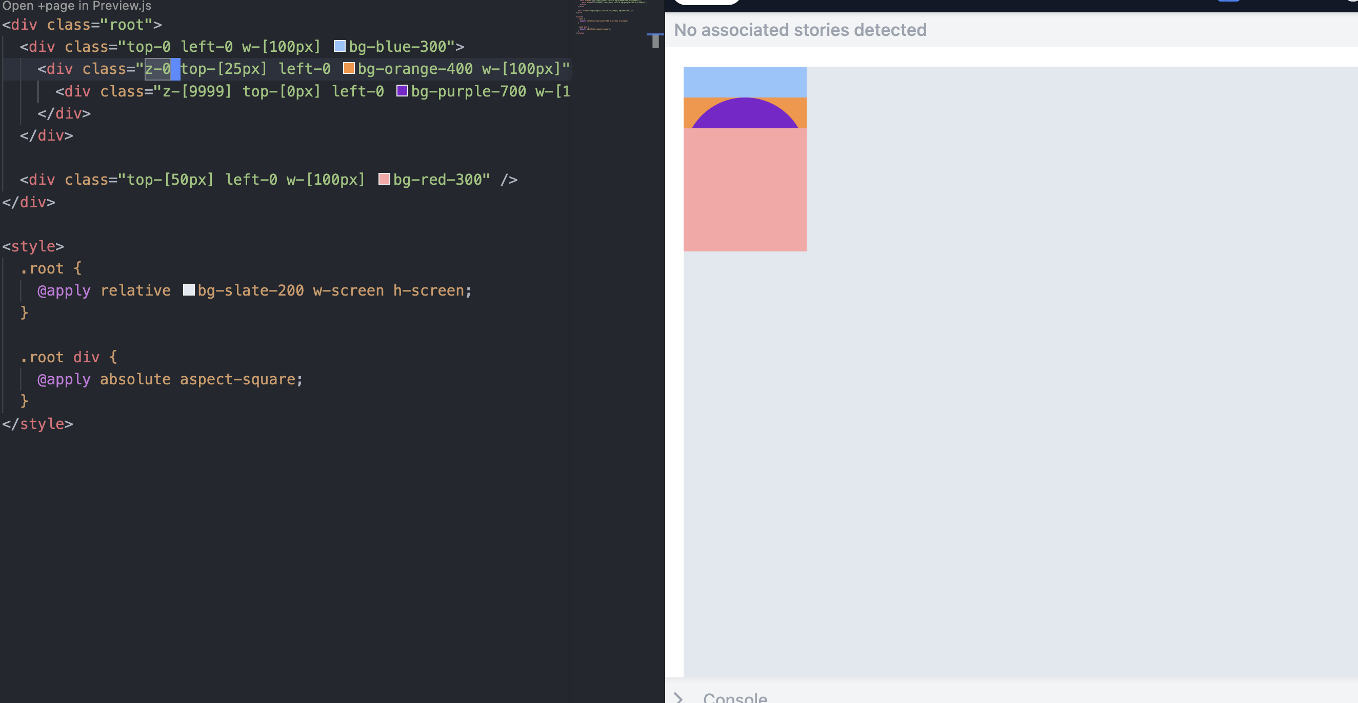Click the slate-200 color swatch in style
Viewport: 1358px width, 703px height.
click(189, 290)
